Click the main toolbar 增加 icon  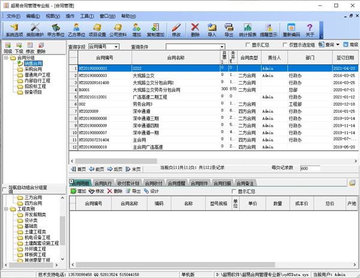pyautogui.click(x=136, y=30)
